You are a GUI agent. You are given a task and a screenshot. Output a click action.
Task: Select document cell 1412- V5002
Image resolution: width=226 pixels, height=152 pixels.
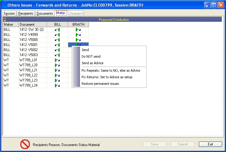click(33, 50)
